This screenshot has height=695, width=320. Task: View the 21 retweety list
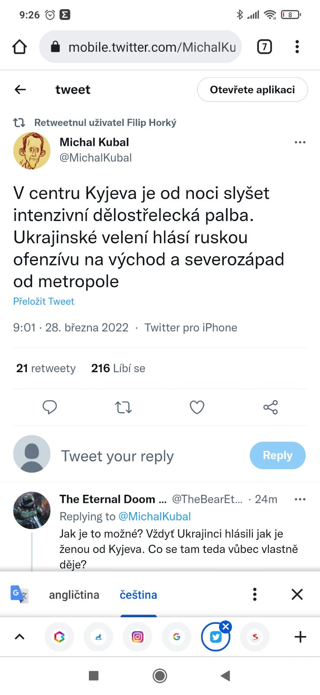point(46,368)
